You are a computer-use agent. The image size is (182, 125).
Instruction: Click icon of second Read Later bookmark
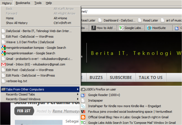pyautogui.click(x=140, y=20)
